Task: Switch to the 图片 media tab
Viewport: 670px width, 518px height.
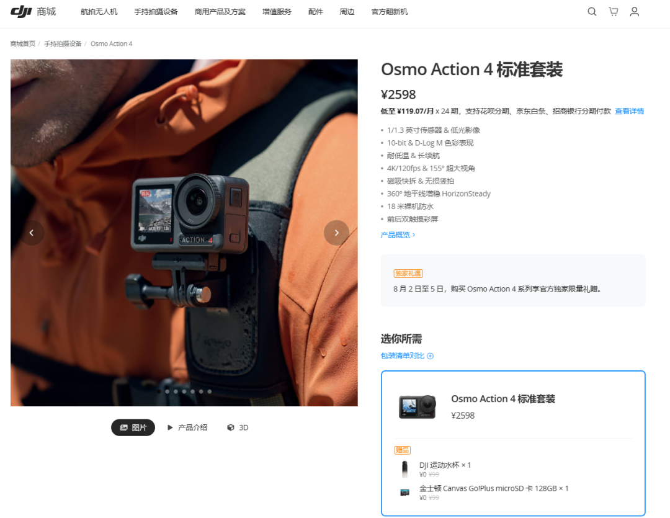Action: [x=133, y=427]
